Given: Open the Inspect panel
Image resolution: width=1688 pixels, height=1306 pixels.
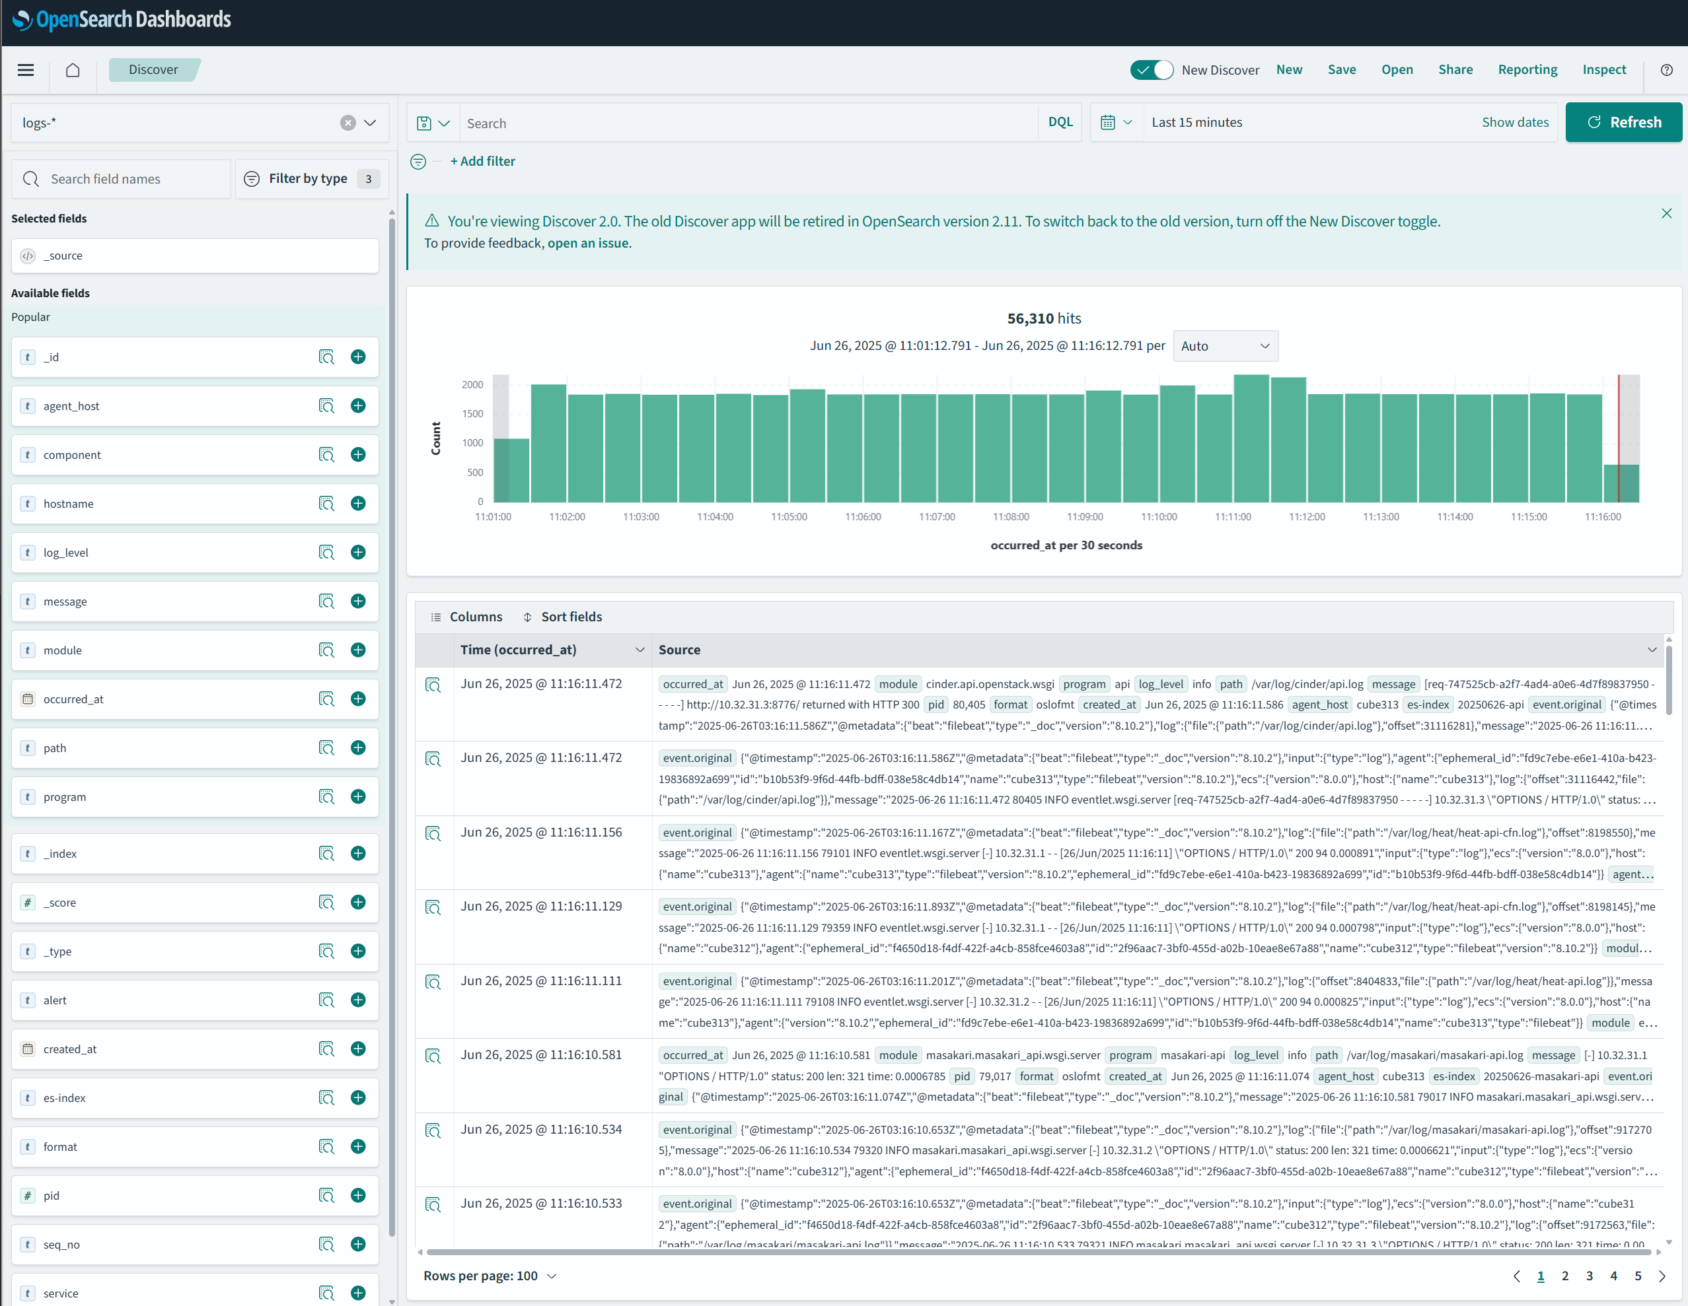Looking at the screenshot, I should 1603,70.
